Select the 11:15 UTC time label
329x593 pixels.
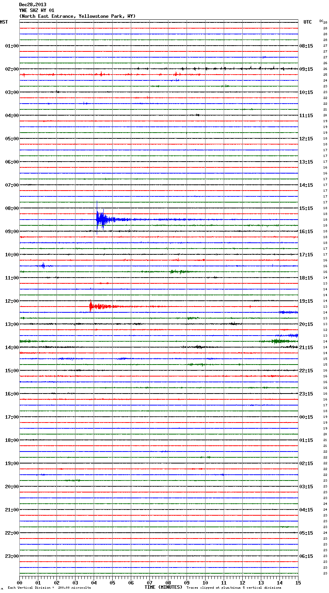(x=306, y=116)
